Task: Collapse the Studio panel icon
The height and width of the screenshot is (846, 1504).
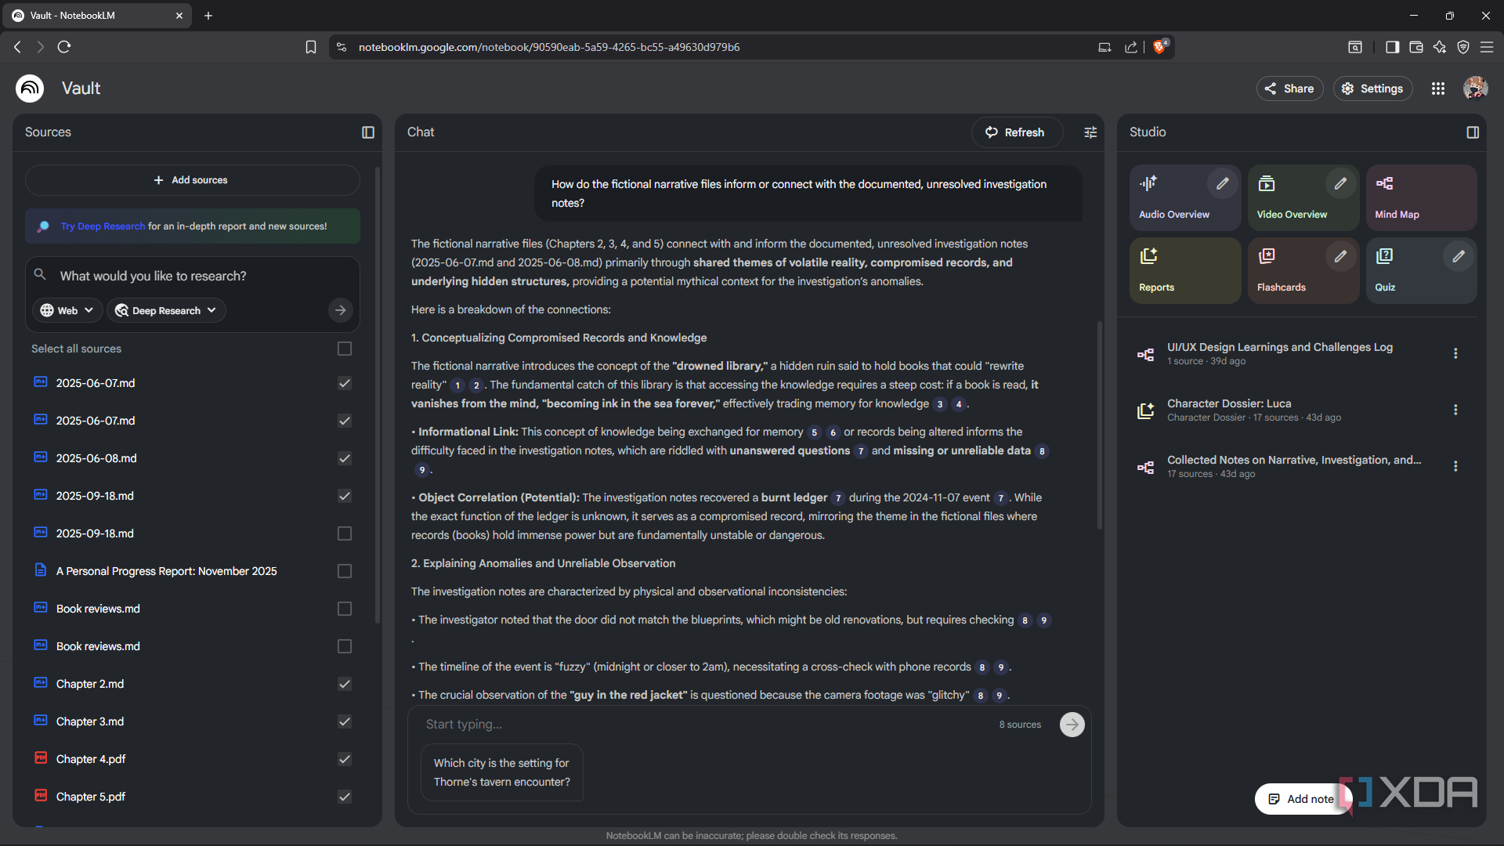Action: coord(1473,132)
